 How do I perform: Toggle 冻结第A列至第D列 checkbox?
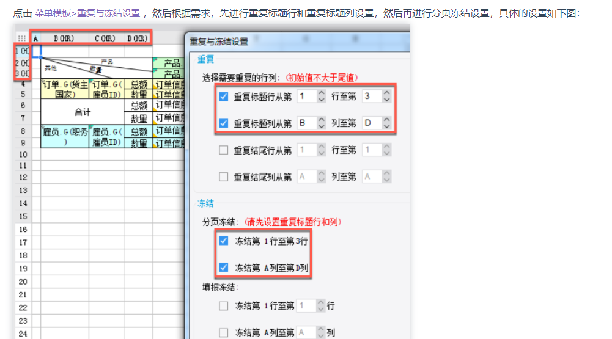223,268
